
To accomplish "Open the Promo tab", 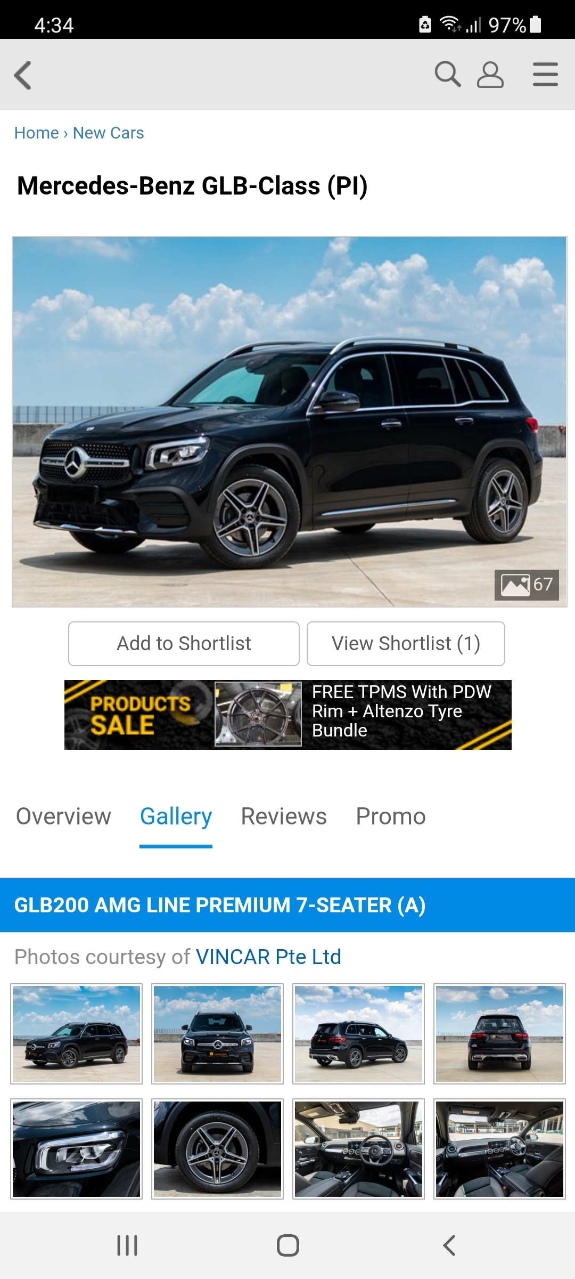I will [391, 816].
